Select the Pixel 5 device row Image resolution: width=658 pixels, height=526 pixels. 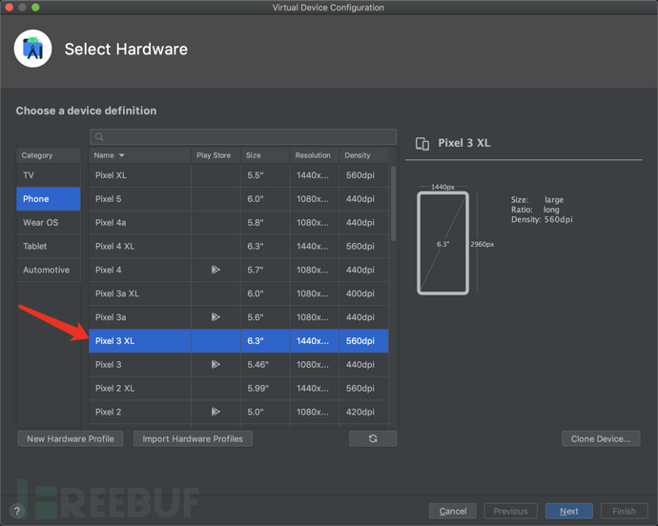click(x=238, y=199)
